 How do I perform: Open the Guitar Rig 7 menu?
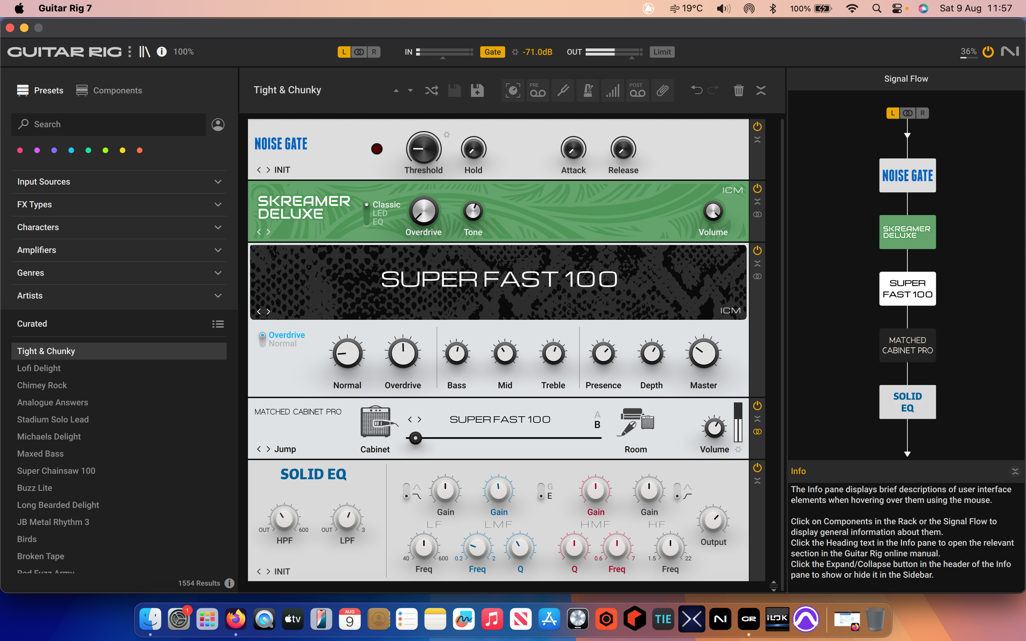65,8
